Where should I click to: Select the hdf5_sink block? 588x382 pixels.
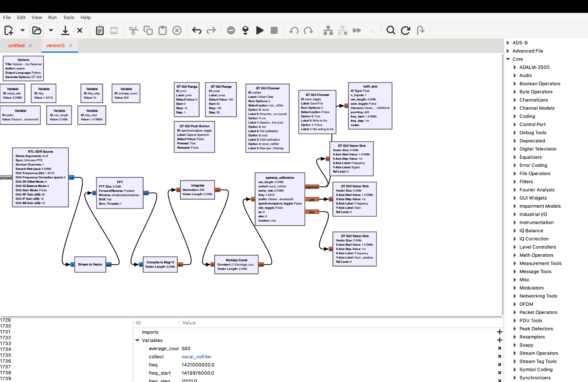370,106
